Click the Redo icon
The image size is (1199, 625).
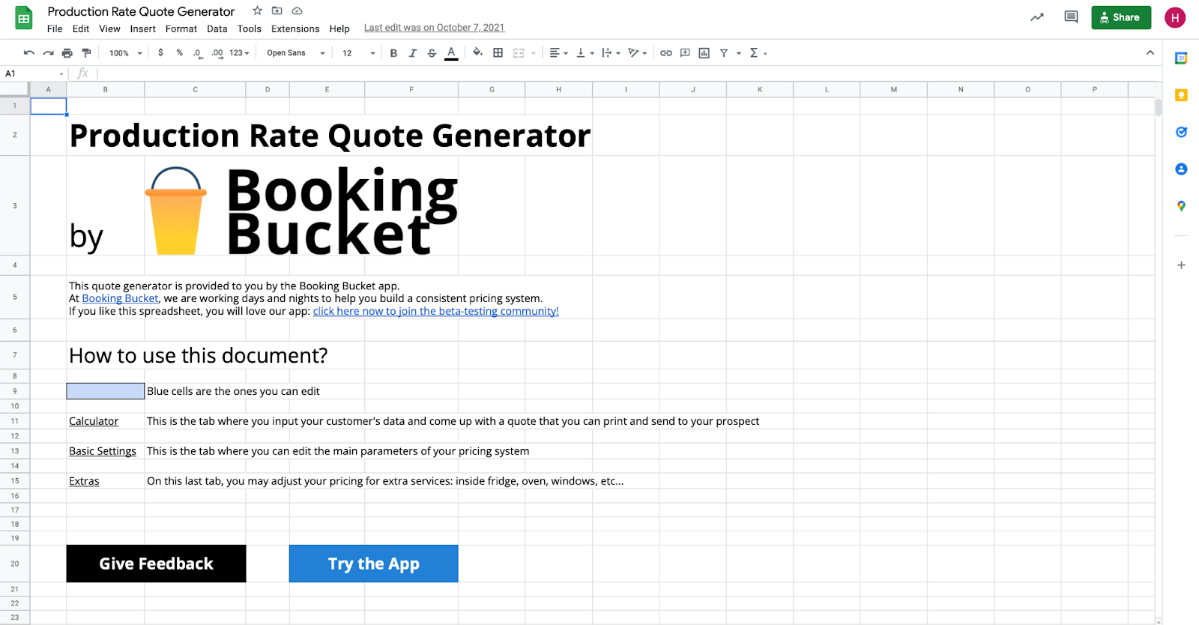point(48,53)
